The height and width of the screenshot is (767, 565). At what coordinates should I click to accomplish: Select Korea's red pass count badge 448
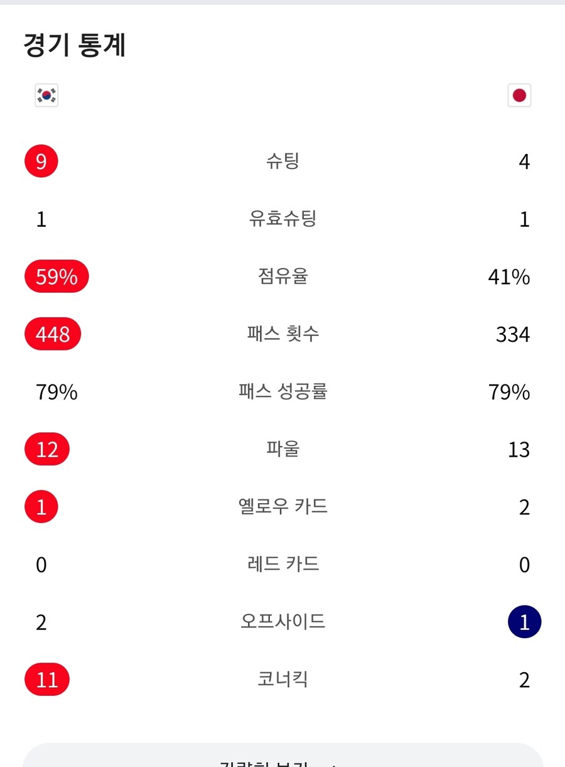point(53,334)
